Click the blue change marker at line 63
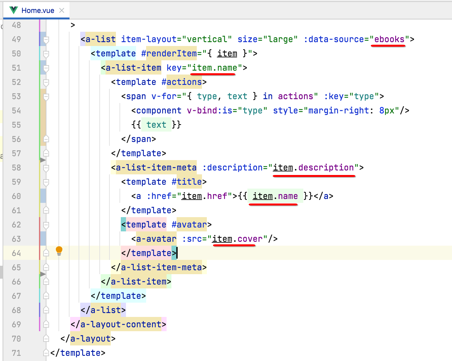The image size is (452, 361). click(x=43, y=239)
